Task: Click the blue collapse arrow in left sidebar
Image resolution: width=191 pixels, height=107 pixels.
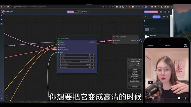Action: click(1, 20)
